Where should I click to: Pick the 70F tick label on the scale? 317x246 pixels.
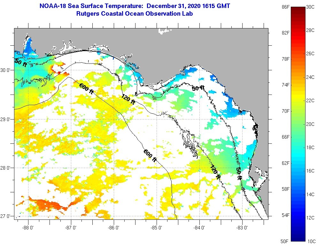tap(285, 111)
